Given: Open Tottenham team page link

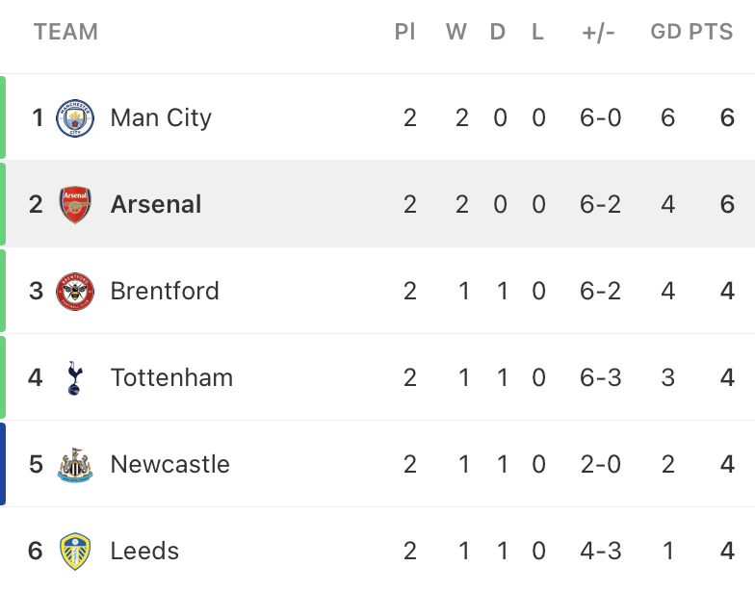Looking at the screenshot, I should [x=171, y=377].
